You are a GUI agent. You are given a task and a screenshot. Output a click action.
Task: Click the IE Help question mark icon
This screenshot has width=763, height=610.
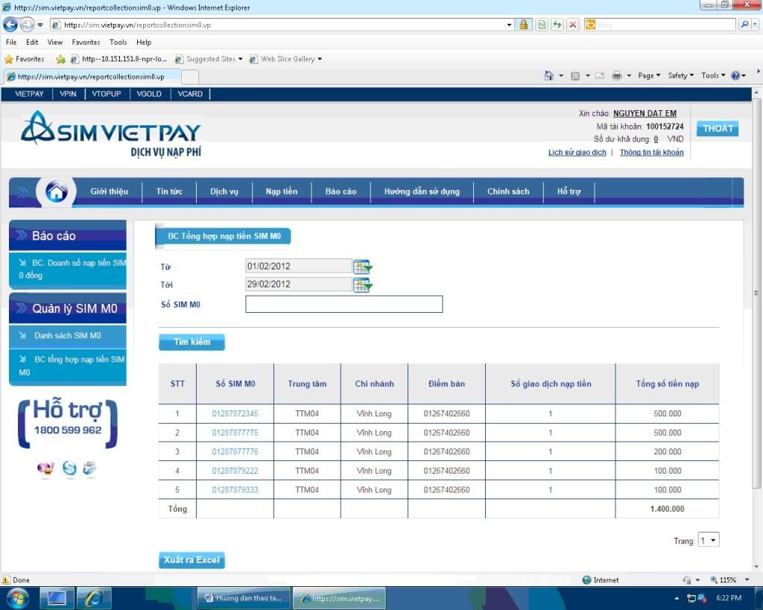pos(735,75)
